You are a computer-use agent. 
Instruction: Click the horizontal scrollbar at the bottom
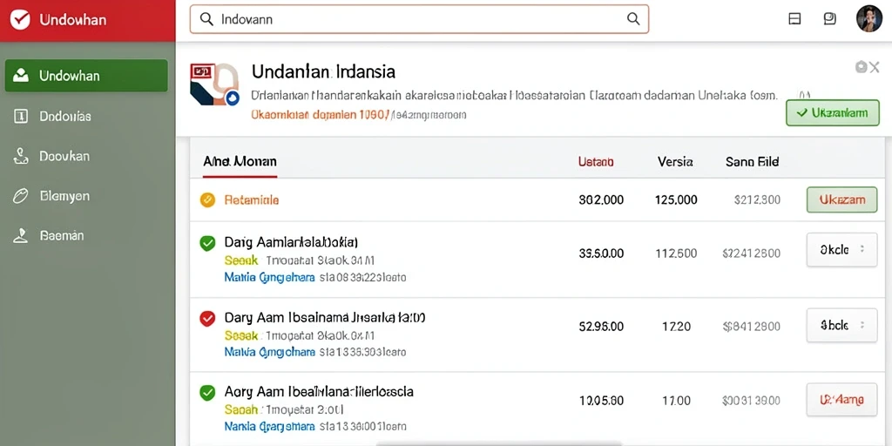497,443
